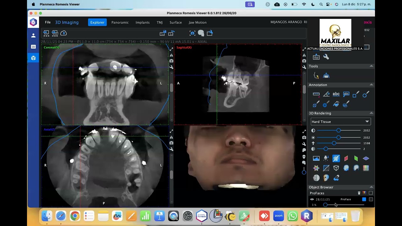
Task: Collapse the Object Browser panel section
Action: (x=371, y=187)
